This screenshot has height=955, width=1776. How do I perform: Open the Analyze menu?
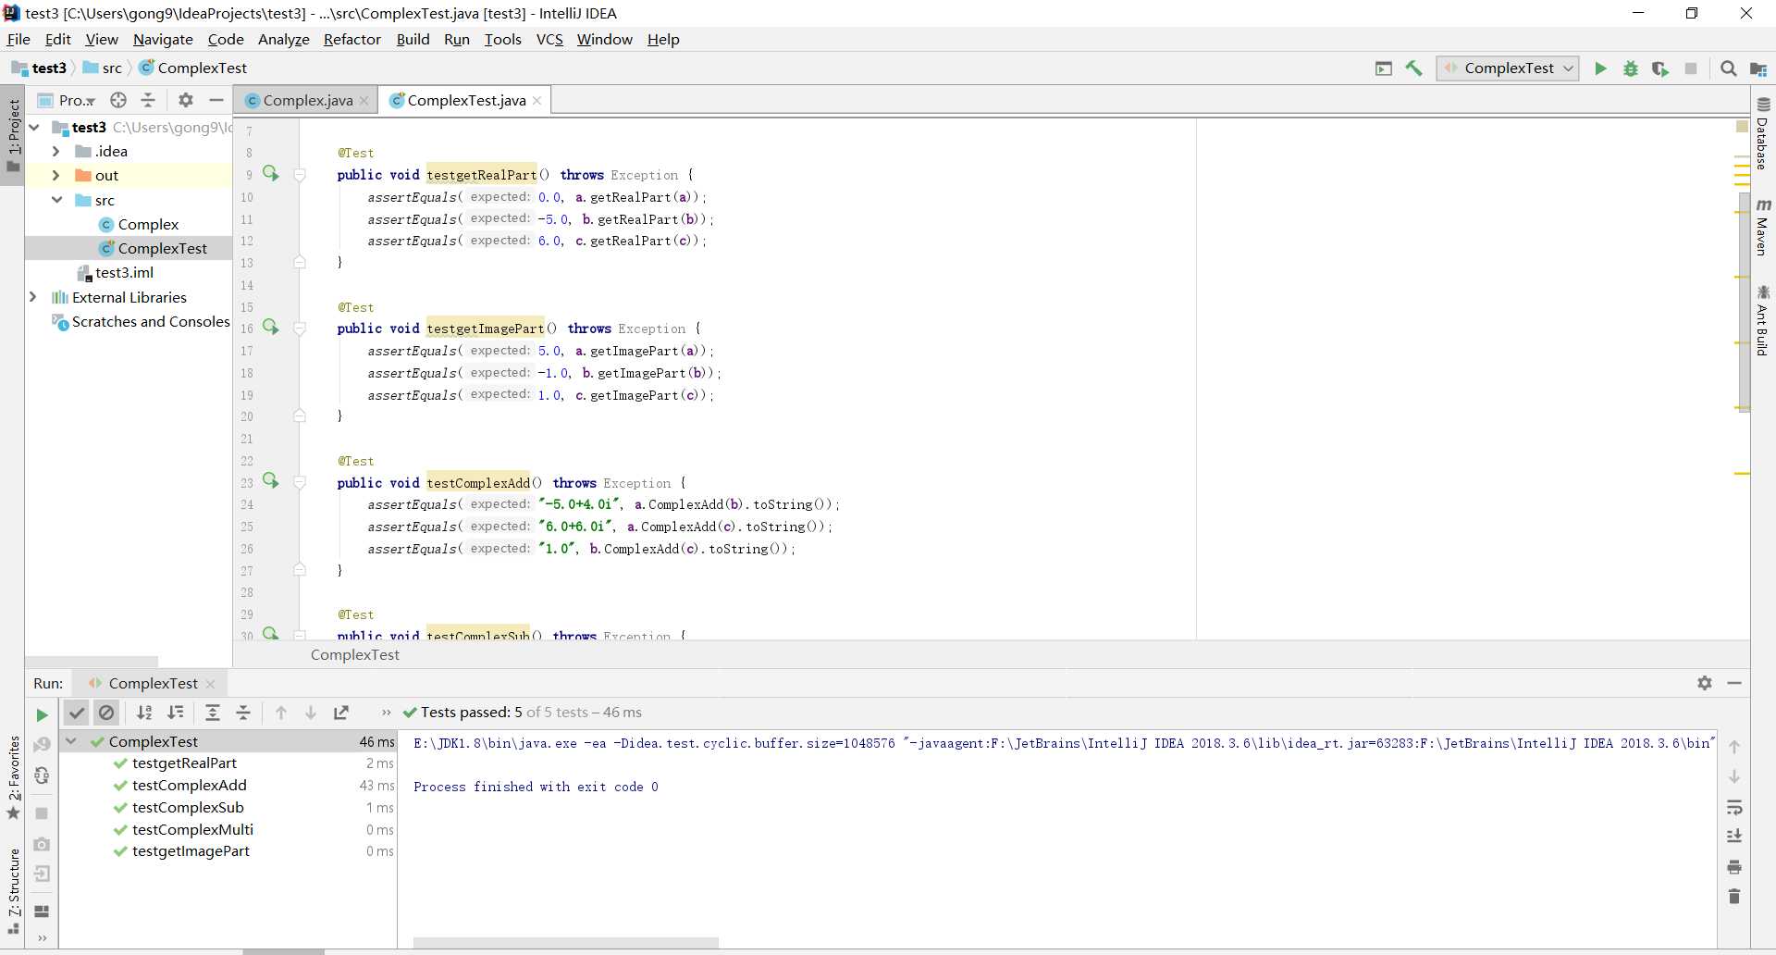(283, 39)
